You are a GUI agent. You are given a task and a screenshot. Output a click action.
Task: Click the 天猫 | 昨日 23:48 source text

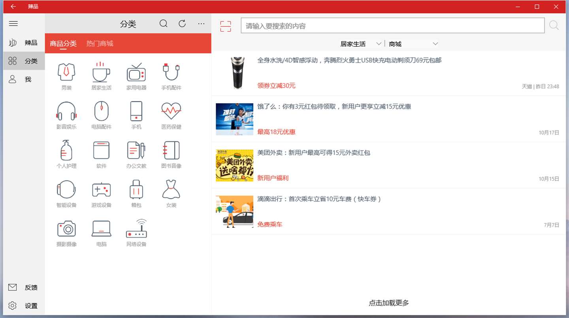pyautogui.click(x=540, y=87)
